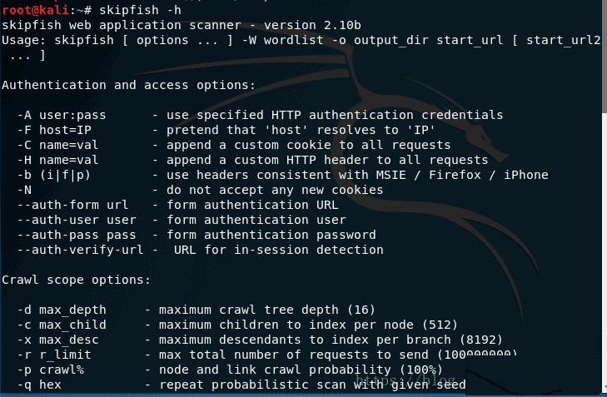Image resolution: width=607 pixels, height=397 pixels.
Task: Click the '-q hex' option text
Action: coord(39,385)
